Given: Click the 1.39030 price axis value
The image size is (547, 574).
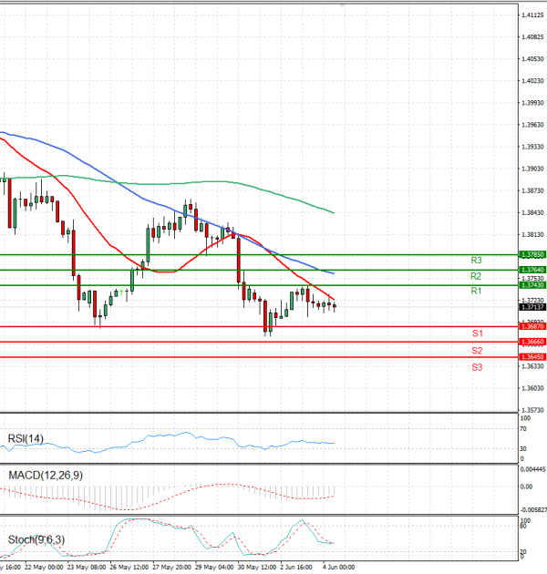Looking at the screenshot, I should 532,169.
